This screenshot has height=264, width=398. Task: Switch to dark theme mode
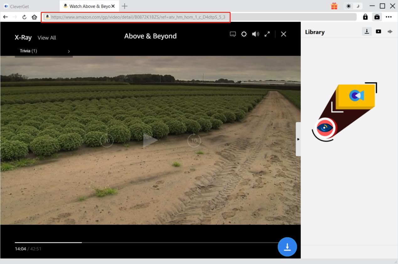tap(357, 6)
